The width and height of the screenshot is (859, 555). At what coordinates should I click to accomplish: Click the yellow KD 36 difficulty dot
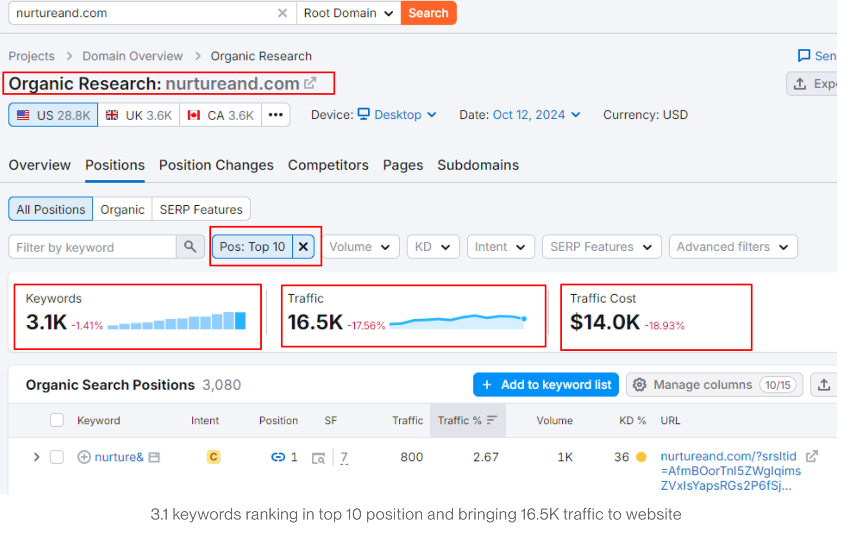[641, 457]
